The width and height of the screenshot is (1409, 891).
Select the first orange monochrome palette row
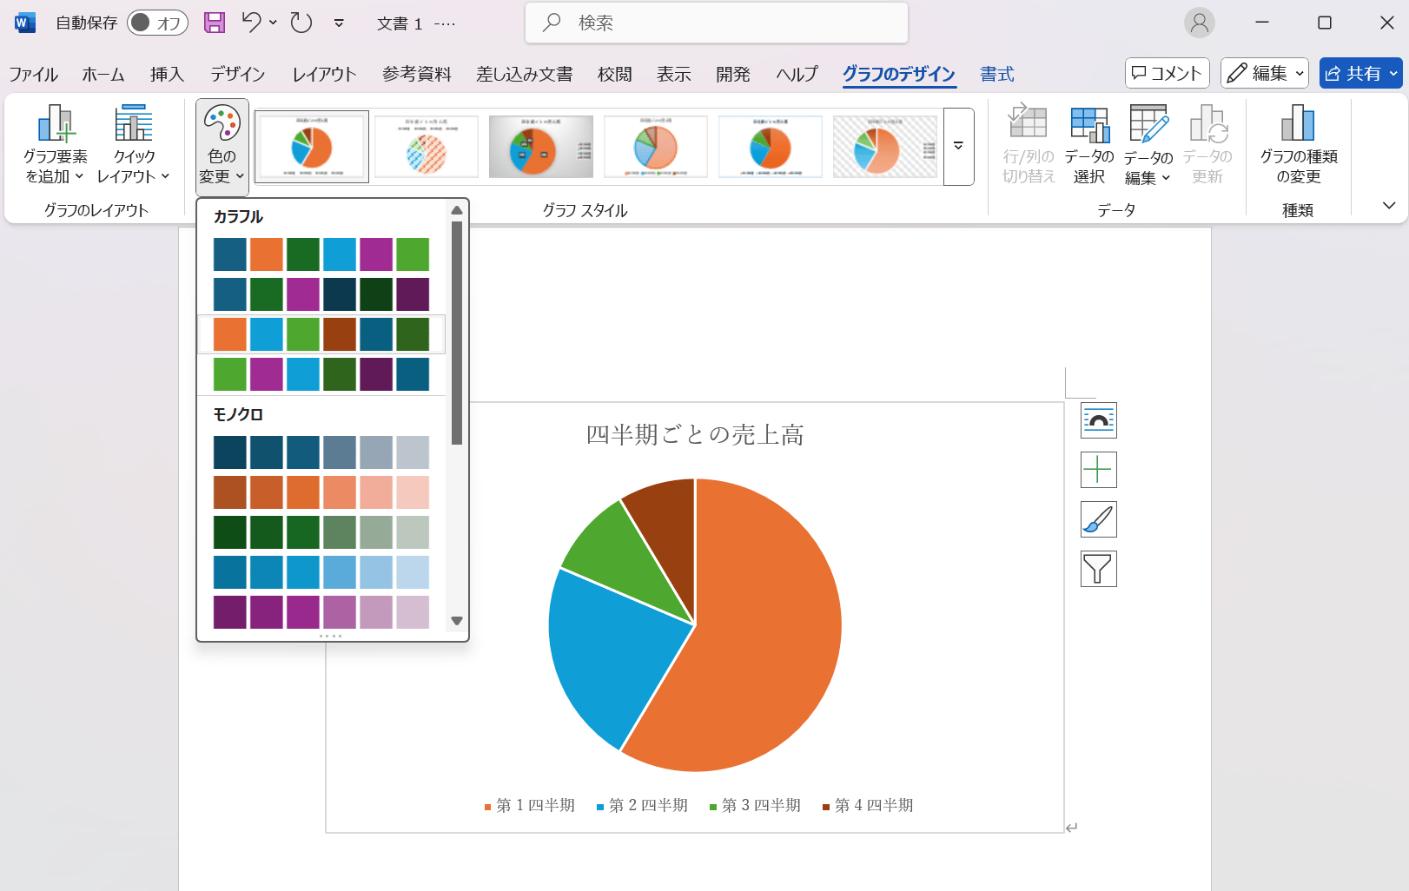tap(321, 492)
